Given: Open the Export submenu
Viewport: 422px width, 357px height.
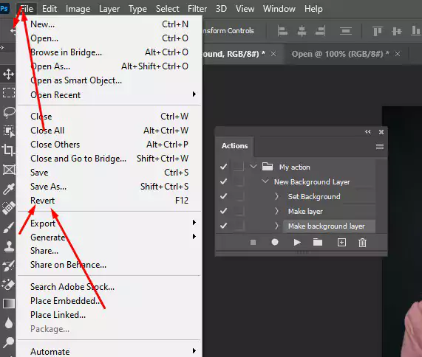Looking at the screenshot, I should [109, 223].
